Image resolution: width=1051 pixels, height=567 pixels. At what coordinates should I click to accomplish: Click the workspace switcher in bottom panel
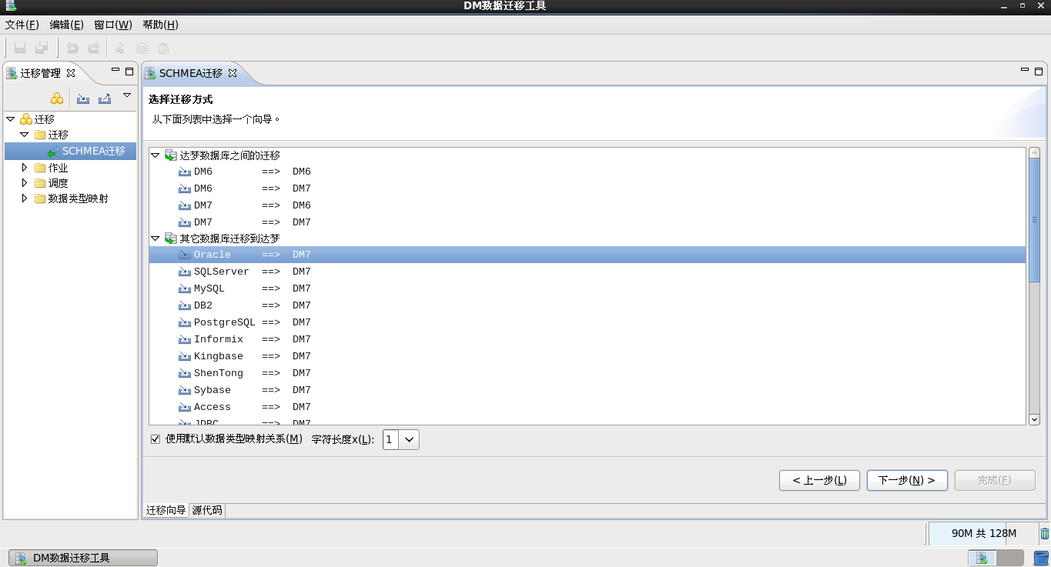click(996, 558)
